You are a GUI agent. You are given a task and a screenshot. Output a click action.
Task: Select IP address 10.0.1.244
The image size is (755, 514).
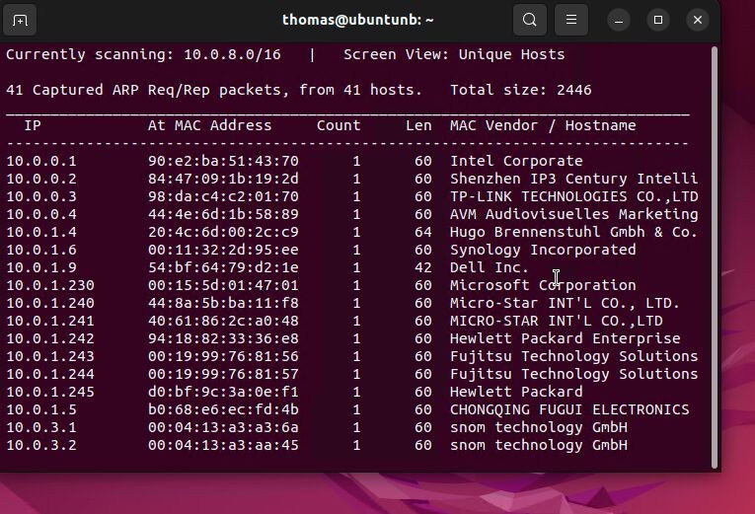click(50, 375)
